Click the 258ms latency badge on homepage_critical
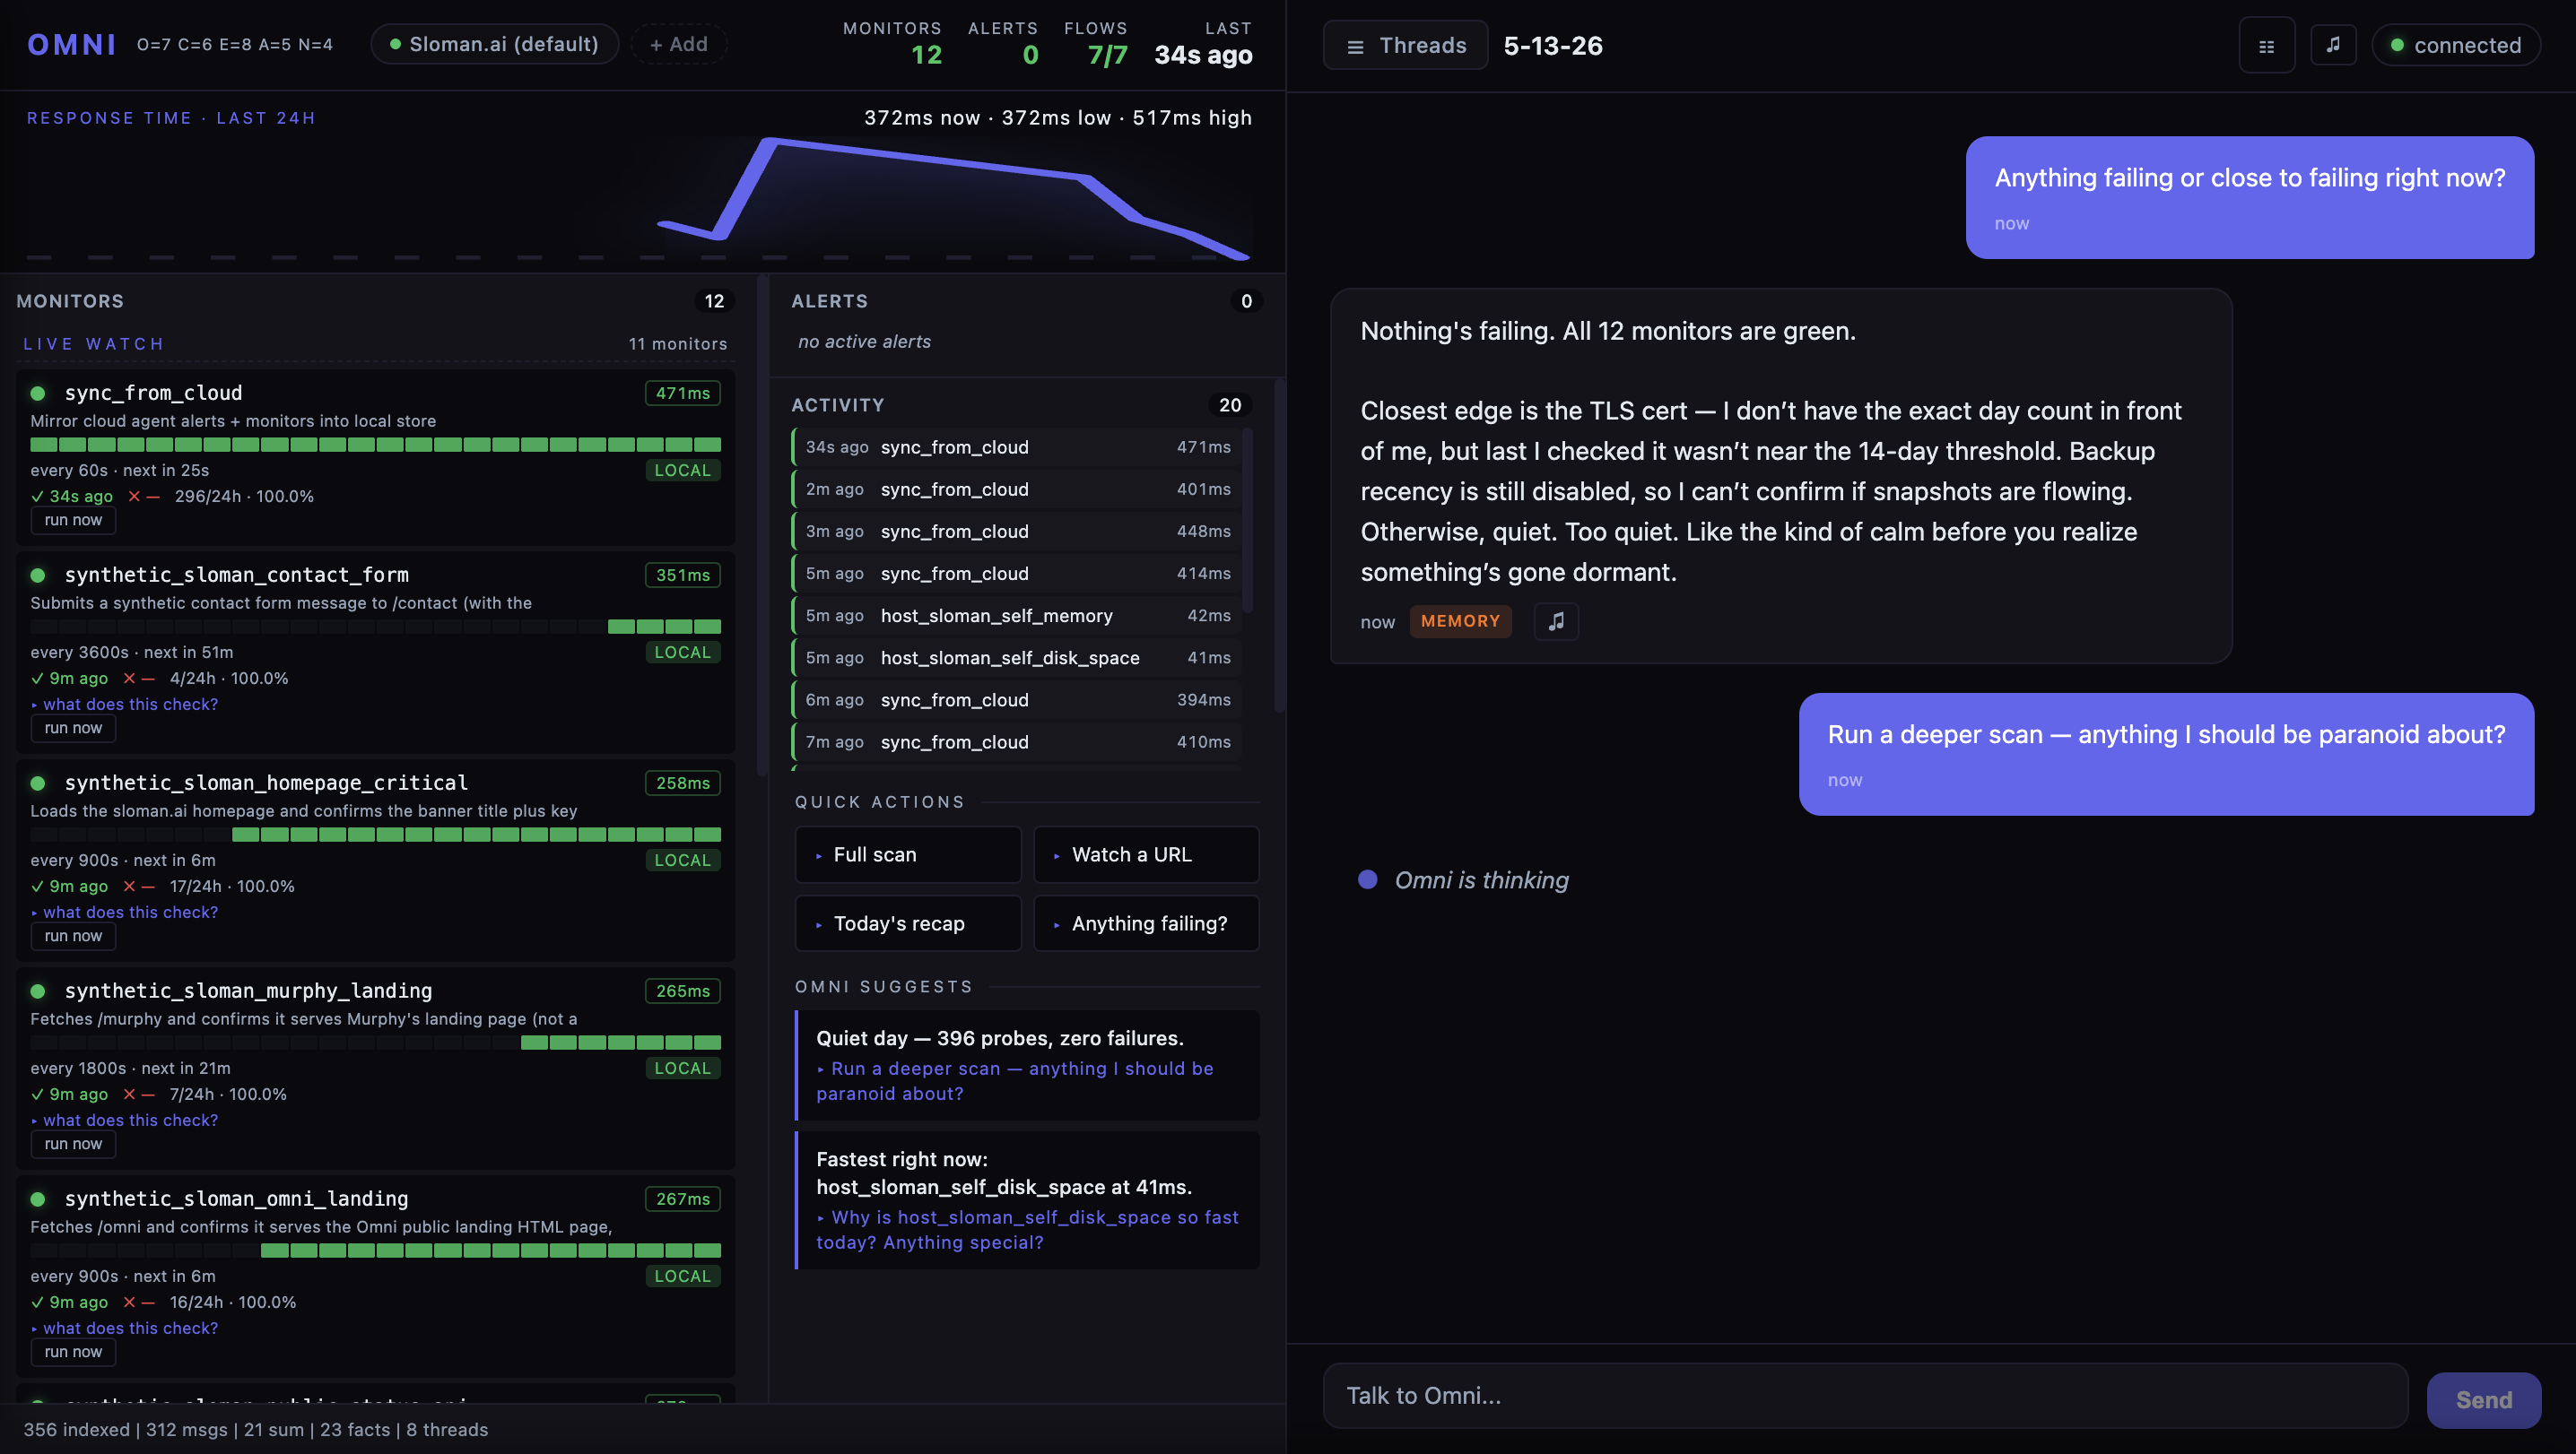The image size is (2576, 1454). click(x=682, y=783)
